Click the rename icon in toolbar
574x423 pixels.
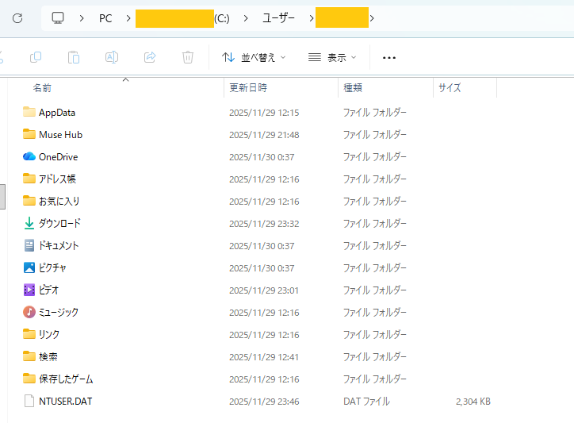(x=112, y=57)
